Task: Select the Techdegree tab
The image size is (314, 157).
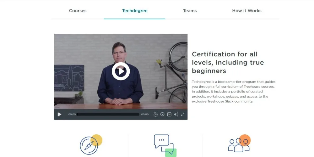Action: click(x=135, y=11)
